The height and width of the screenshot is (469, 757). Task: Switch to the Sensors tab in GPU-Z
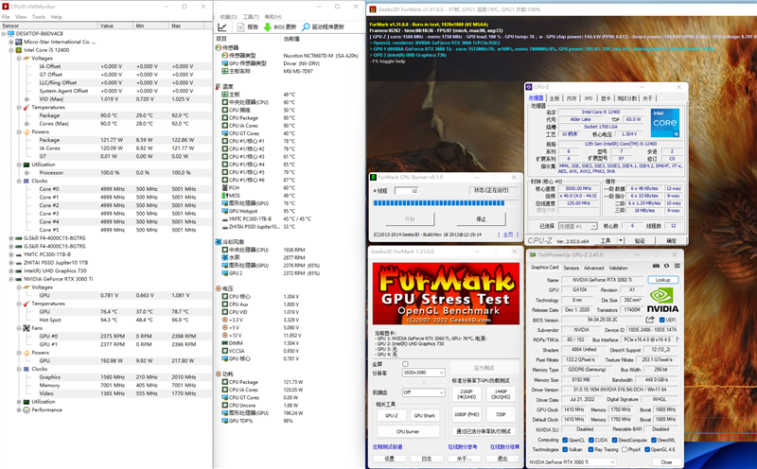pyautogui.click(x=572, y=268)
